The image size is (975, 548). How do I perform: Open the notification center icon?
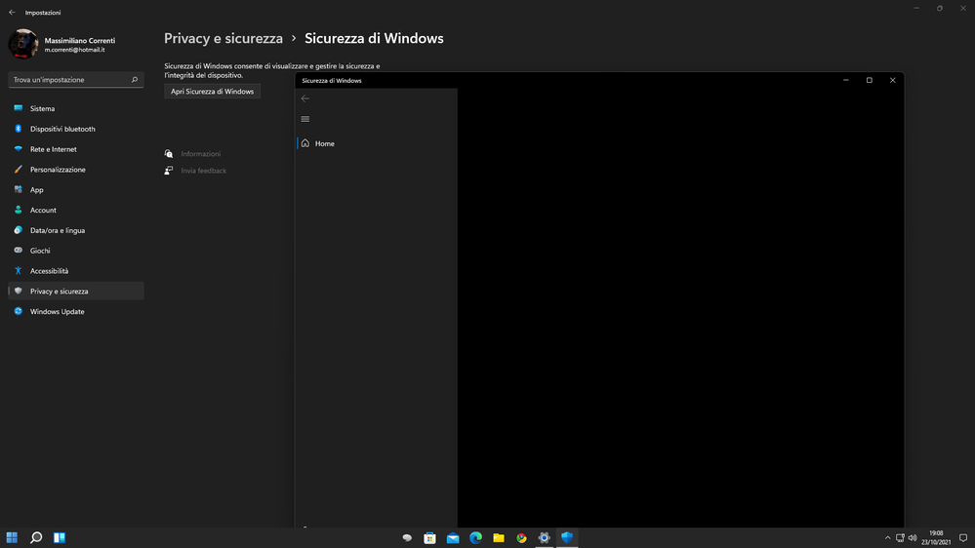tap(963, 538)
